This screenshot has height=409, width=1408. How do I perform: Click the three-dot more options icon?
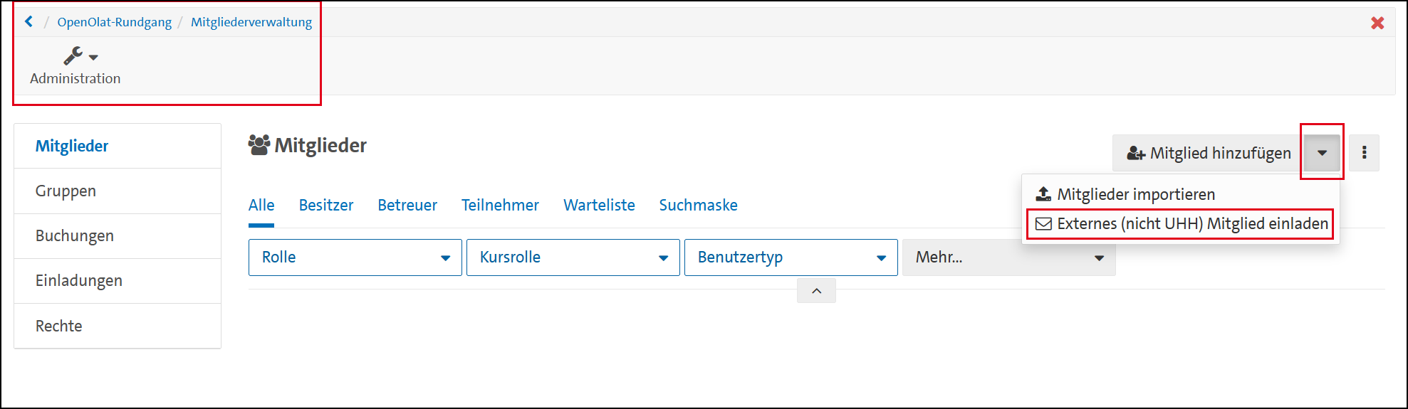point(1364,153)
